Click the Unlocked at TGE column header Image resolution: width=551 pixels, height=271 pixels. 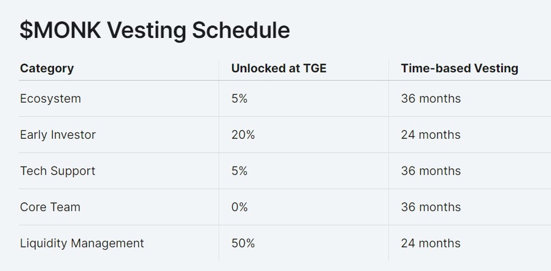pyautogui.click(x=279, y=69)
